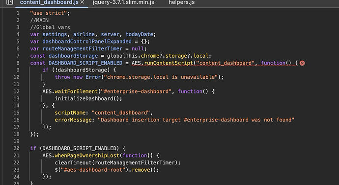Click whenPageOwnershipLost on line 21
Screen dimensions: 339x185
point(87,156)
